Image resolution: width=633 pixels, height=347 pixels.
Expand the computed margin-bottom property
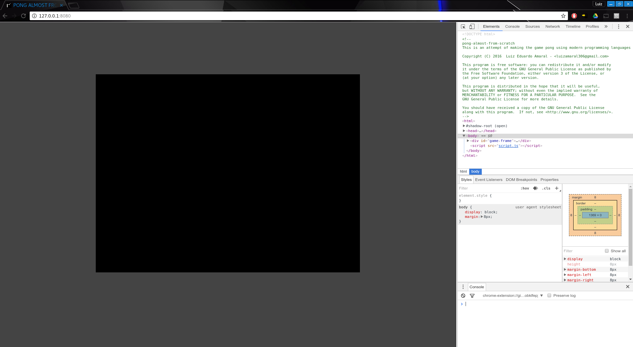(x=565, y=269)
